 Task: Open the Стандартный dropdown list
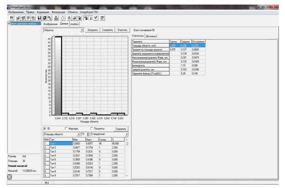pyautogui.click(x=126, y=134)
